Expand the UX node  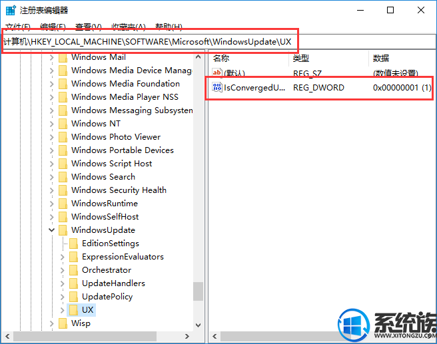pyautogui.click(x=63, y=310)
